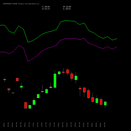This screenshot has width=131, height=131.
Task: Click the 03 Dec date label
Action: 100,125
